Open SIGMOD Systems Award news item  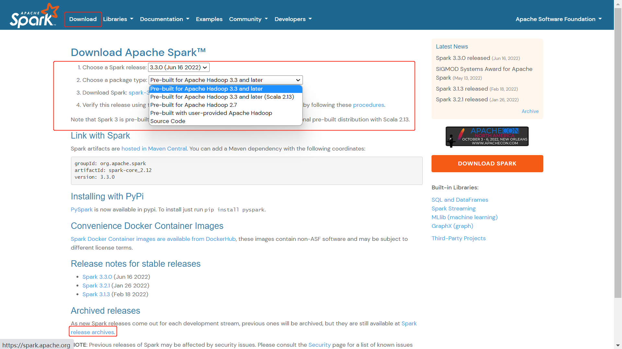[x=484, y=73]
